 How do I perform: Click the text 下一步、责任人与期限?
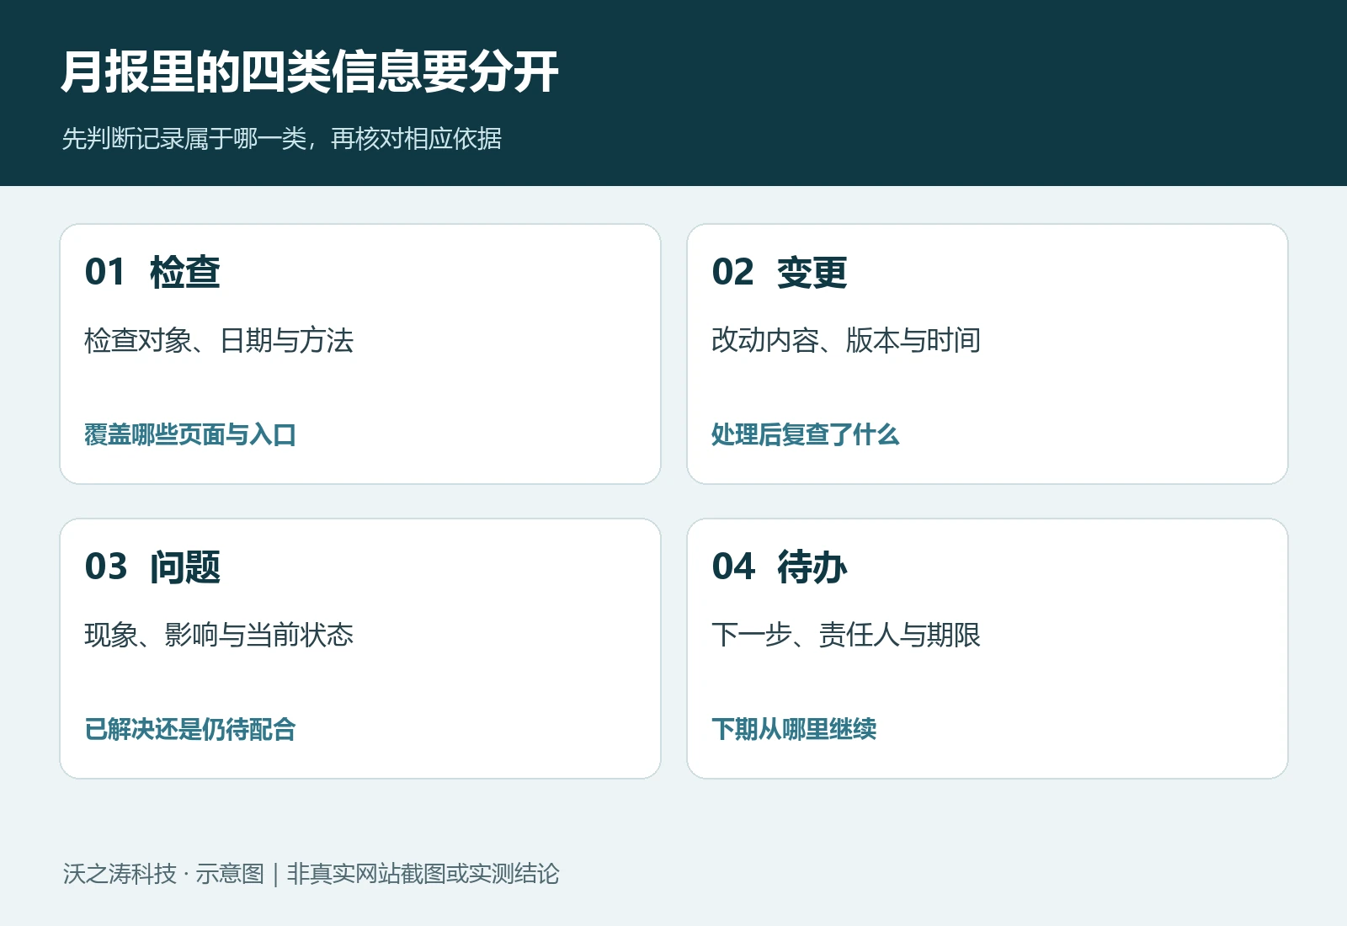[846, 635]
